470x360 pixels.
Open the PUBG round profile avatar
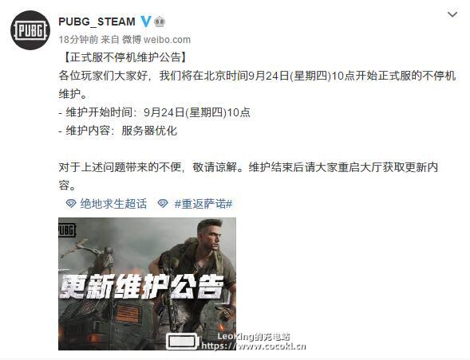(x=30, y=30)
